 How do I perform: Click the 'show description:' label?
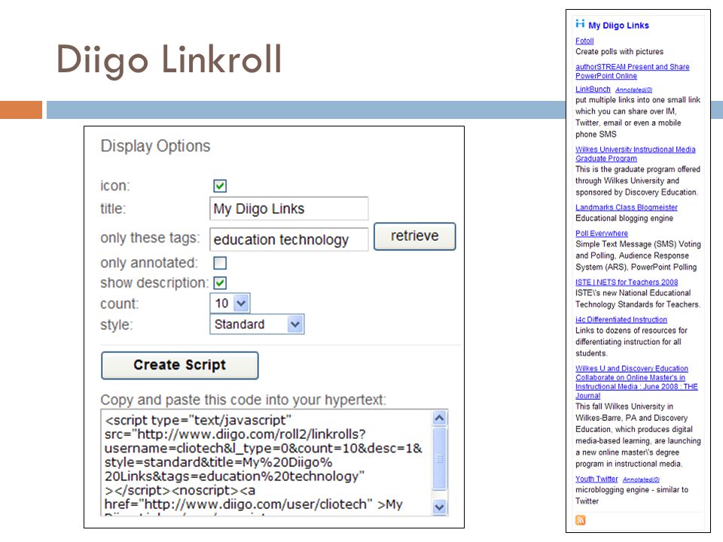coord(154,283)
